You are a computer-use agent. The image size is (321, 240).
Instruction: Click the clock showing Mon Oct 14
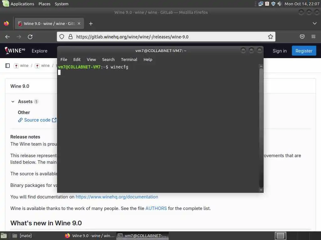click(302, 4)
